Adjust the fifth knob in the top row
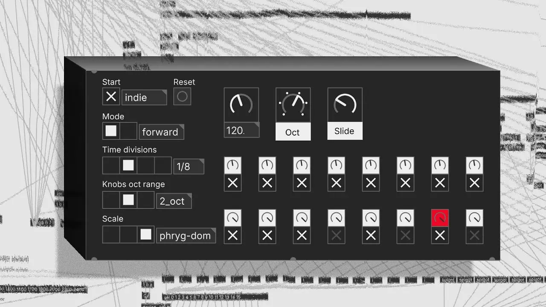546x307 pixels. click(371, 165)
